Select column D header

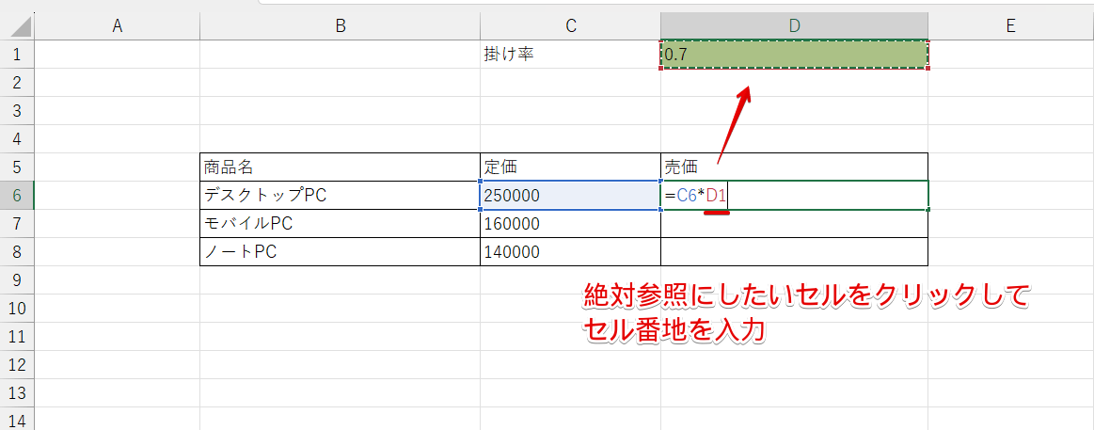(x=794, y=26)
